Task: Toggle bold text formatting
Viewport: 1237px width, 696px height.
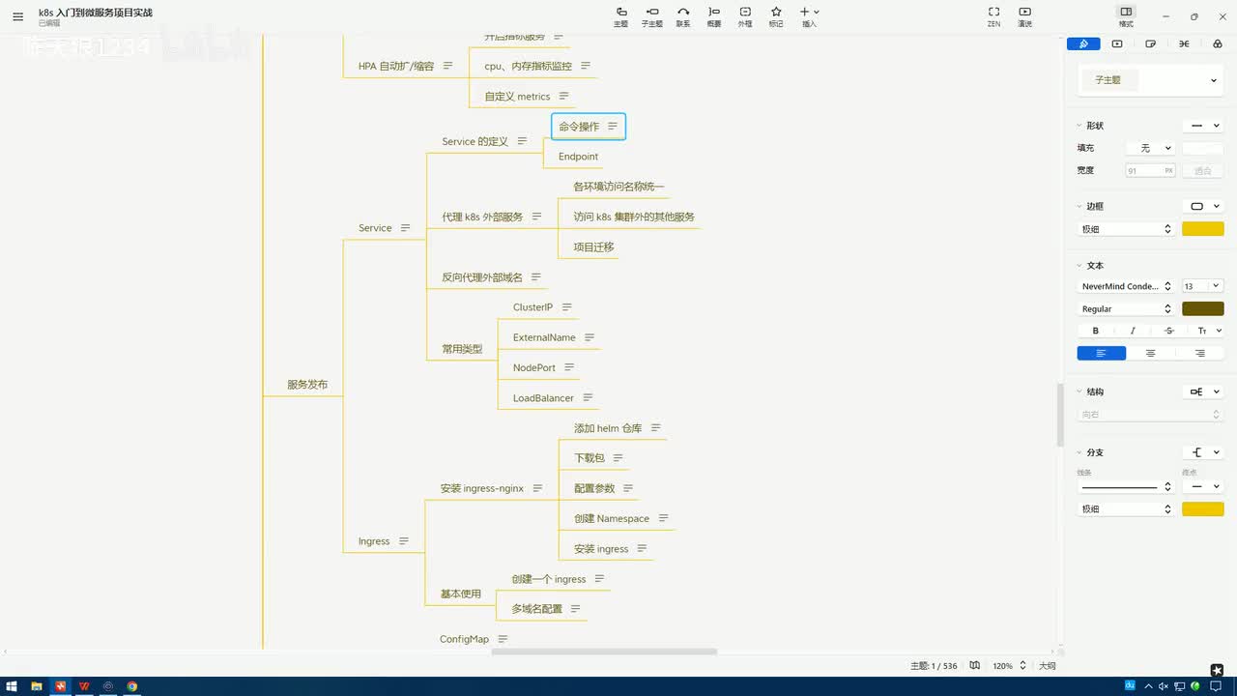Action: coord(1096,331)
